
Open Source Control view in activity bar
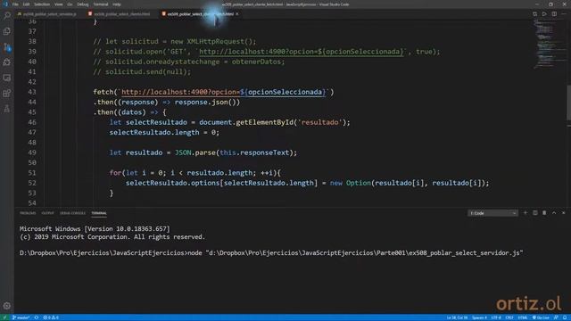[x=7, y=47]
